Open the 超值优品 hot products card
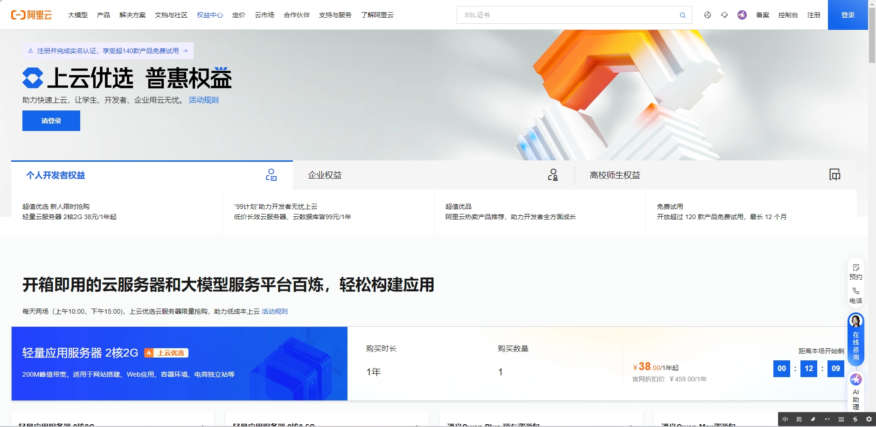Image resolution: width=876 pixels, height=427 pixels. (540, 212)
